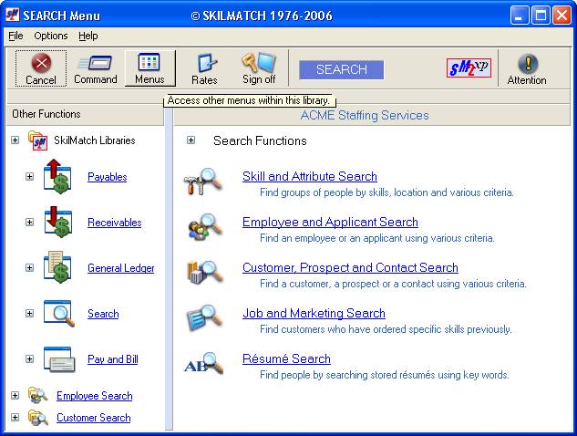
Task: Click the blue SEARCH banner button
Action: tap(342, 69)
